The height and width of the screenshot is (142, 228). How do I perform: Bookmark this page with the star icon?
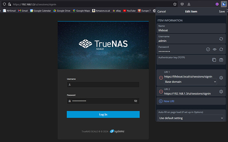tap(175, 4)
